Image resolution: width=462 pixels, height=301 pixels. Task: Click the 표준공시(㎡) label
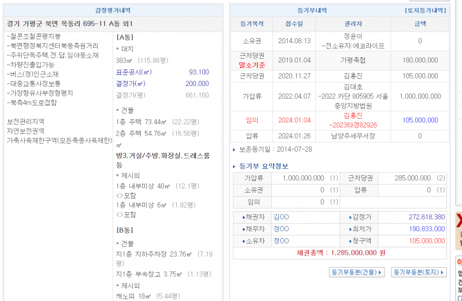tap(133, 72)
